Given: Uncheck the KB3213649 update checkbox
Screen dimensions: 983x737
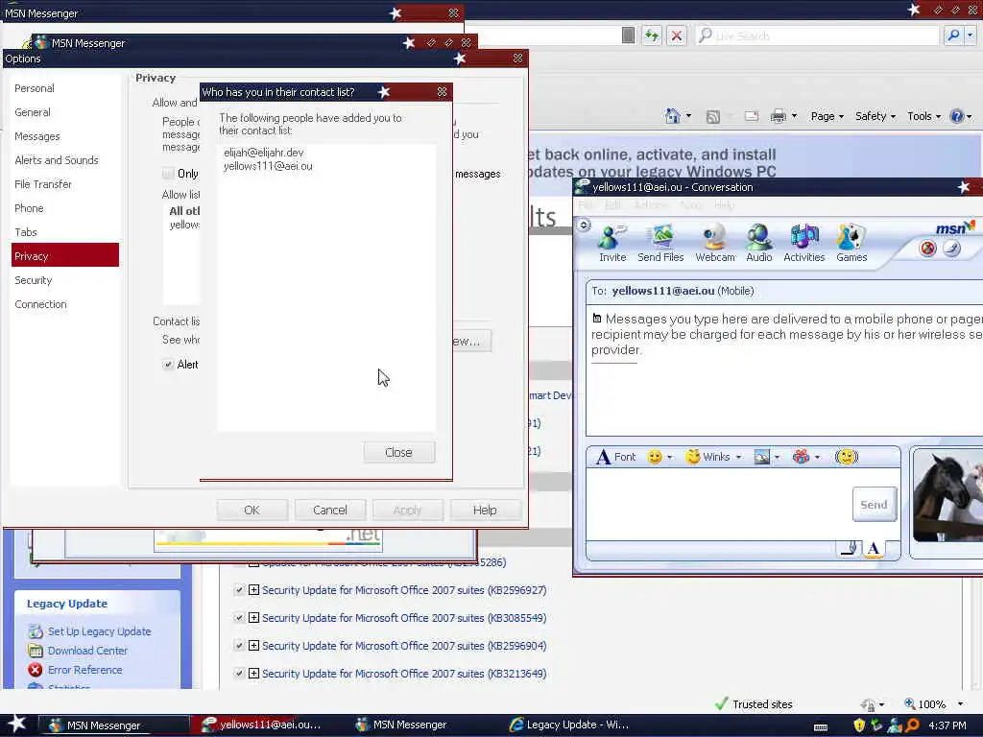Looking at the screenshot, I should 239,673.
